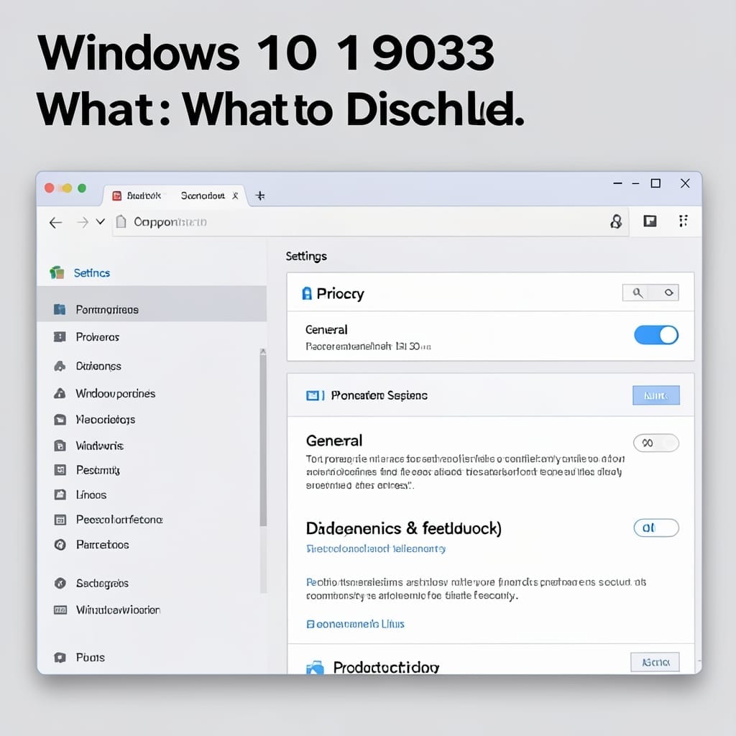
Task: Click the dark square panel icon in the toolbar
Action: click(650, 221)
